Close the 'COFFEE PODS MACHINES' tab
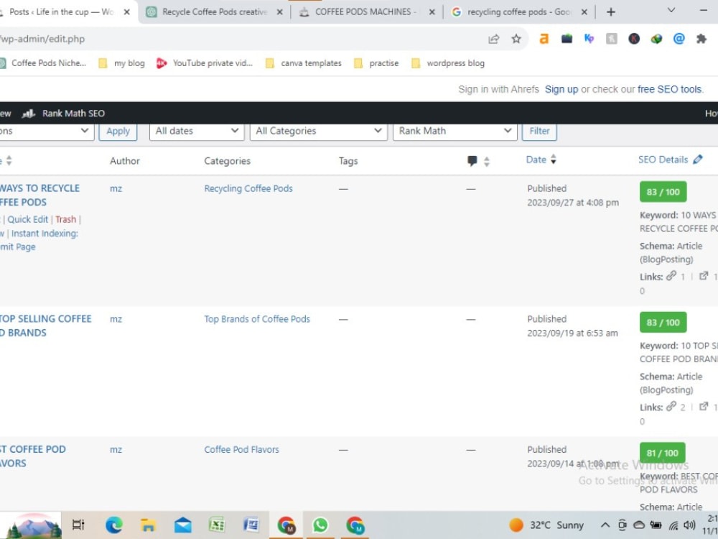The image size is (718, 539). pyautogui.click(x=432, y=12)
